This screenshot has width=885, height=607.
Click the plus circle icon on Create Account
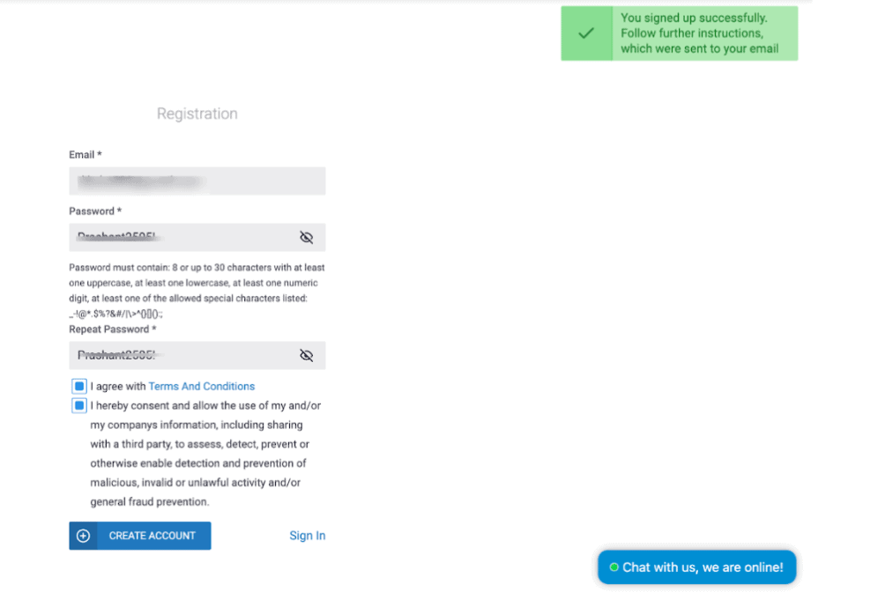pyautogui.click(x=83, y=536)
